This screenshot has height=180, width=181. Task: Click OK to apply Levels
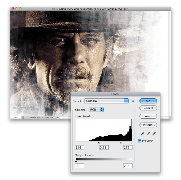[x=148, y=101]
